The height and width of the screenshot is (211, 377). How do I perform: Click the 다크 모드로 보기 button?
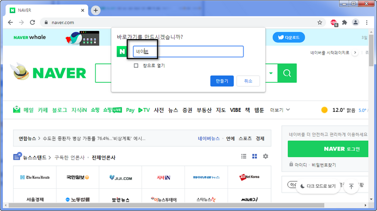coord(318,186)
